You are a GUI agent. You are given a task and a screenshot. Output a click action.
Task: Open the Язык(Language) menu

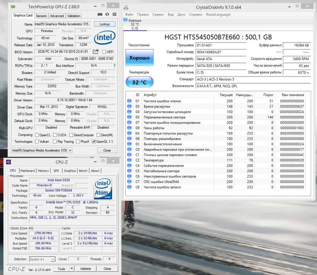coord(218,15)
